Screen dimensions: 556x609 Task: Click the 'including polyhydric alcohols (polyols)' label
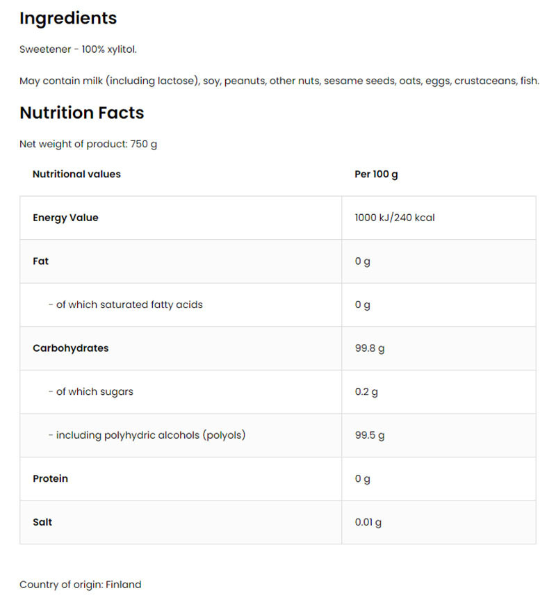[x=147, y=435]
